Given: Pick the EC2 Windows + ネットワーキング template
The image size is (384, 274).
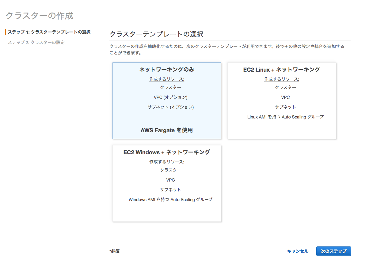Looking at the screenshot, I should point(167,152).
